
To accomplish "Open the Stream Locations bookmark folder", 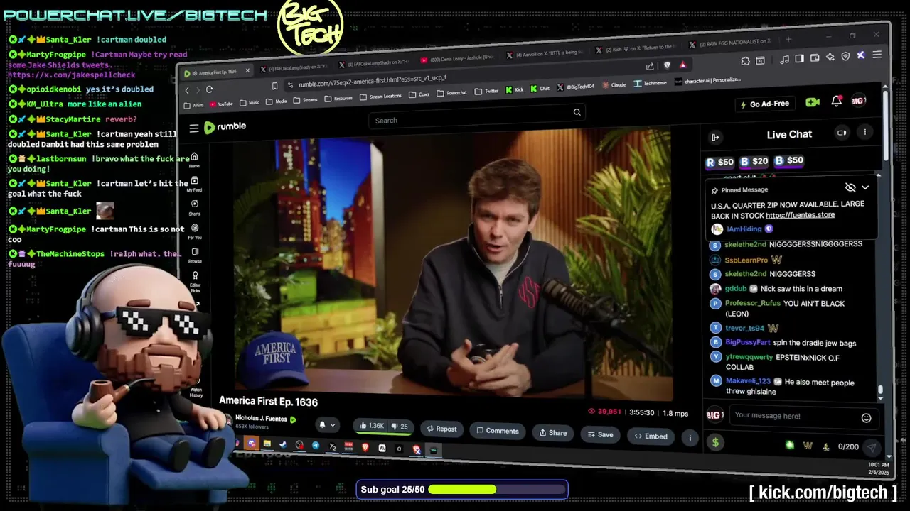I will [380, 97].
